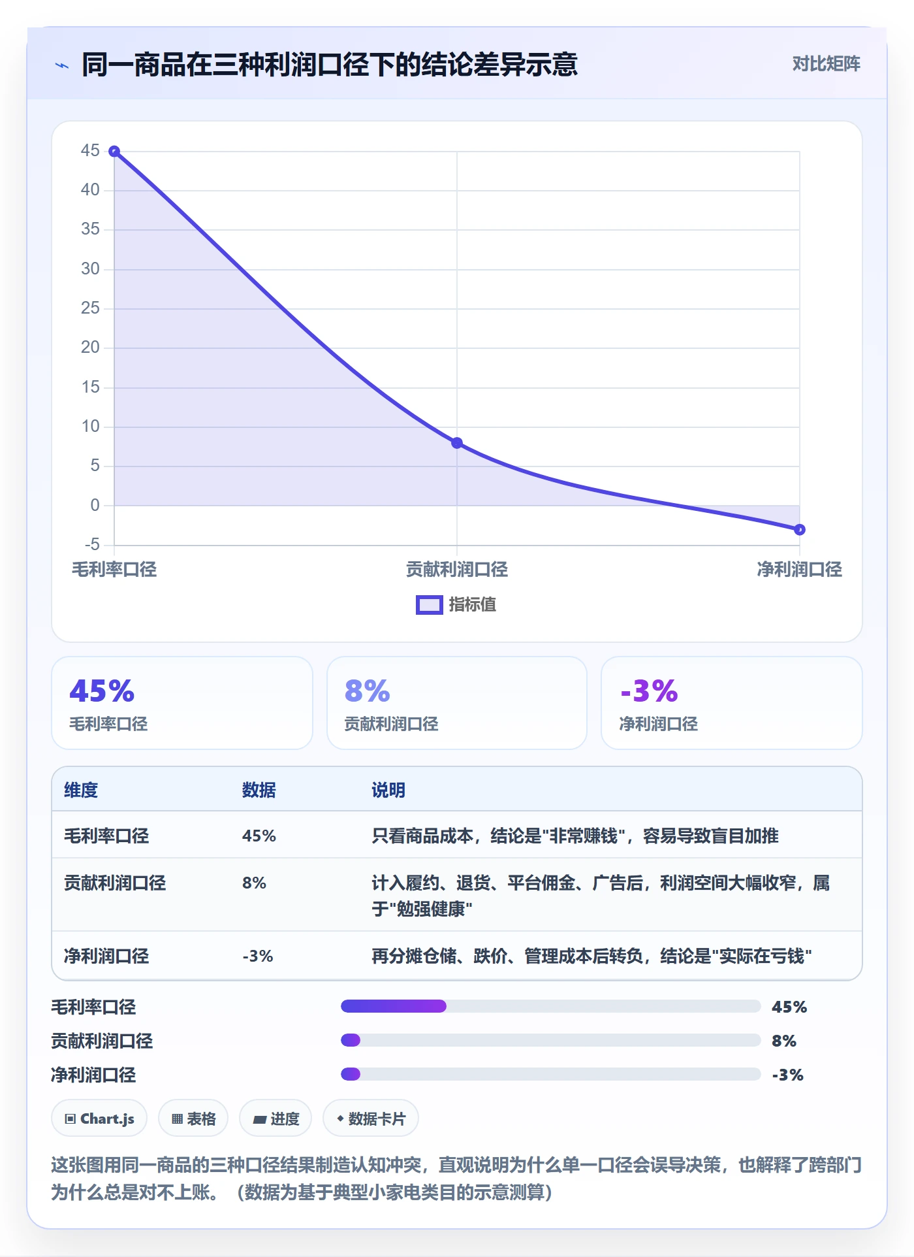Click the y-axis tick label 0
The height and width of the screenshot is (1257, 914).
(x=95, y=506)
